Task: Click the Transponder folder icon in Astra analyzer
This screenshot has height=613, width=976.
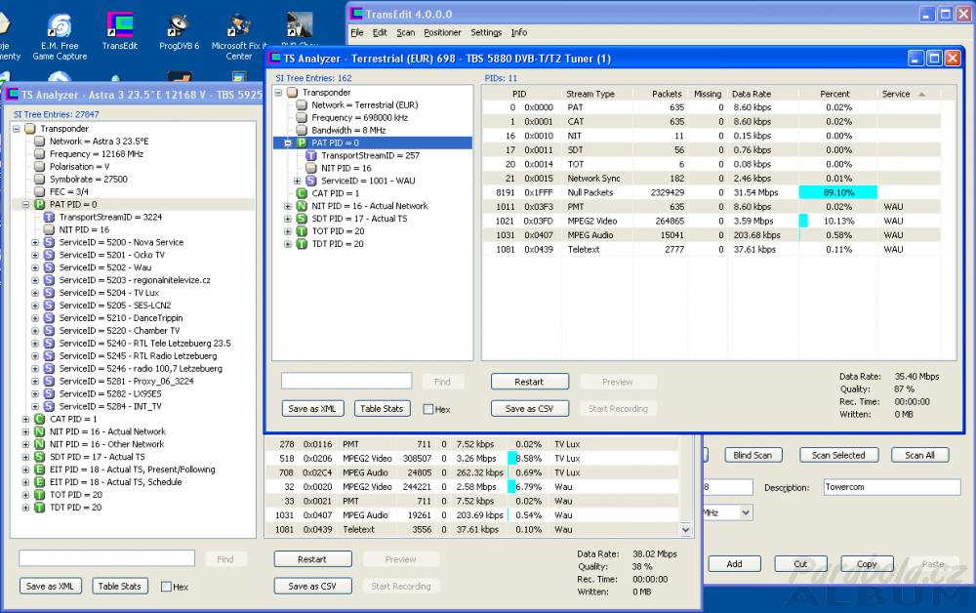Action: tap(30, 128)
